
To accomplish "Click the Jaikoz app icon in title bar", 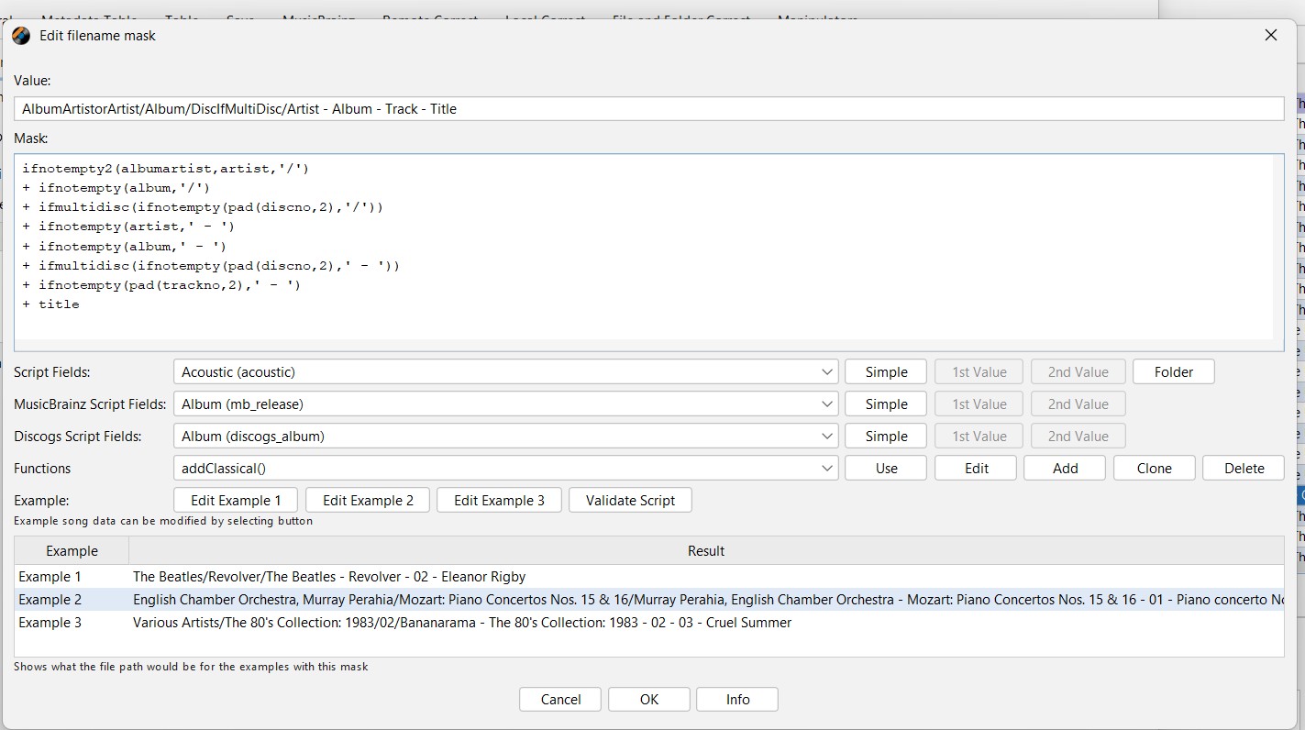I will tap(21, 36).
